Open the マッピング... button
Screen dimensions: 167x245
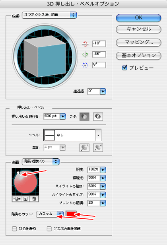coord(138,42)
